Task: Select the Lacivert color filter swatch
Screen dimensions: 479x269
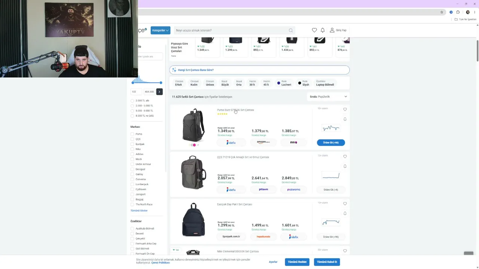Action: [279, 83]
